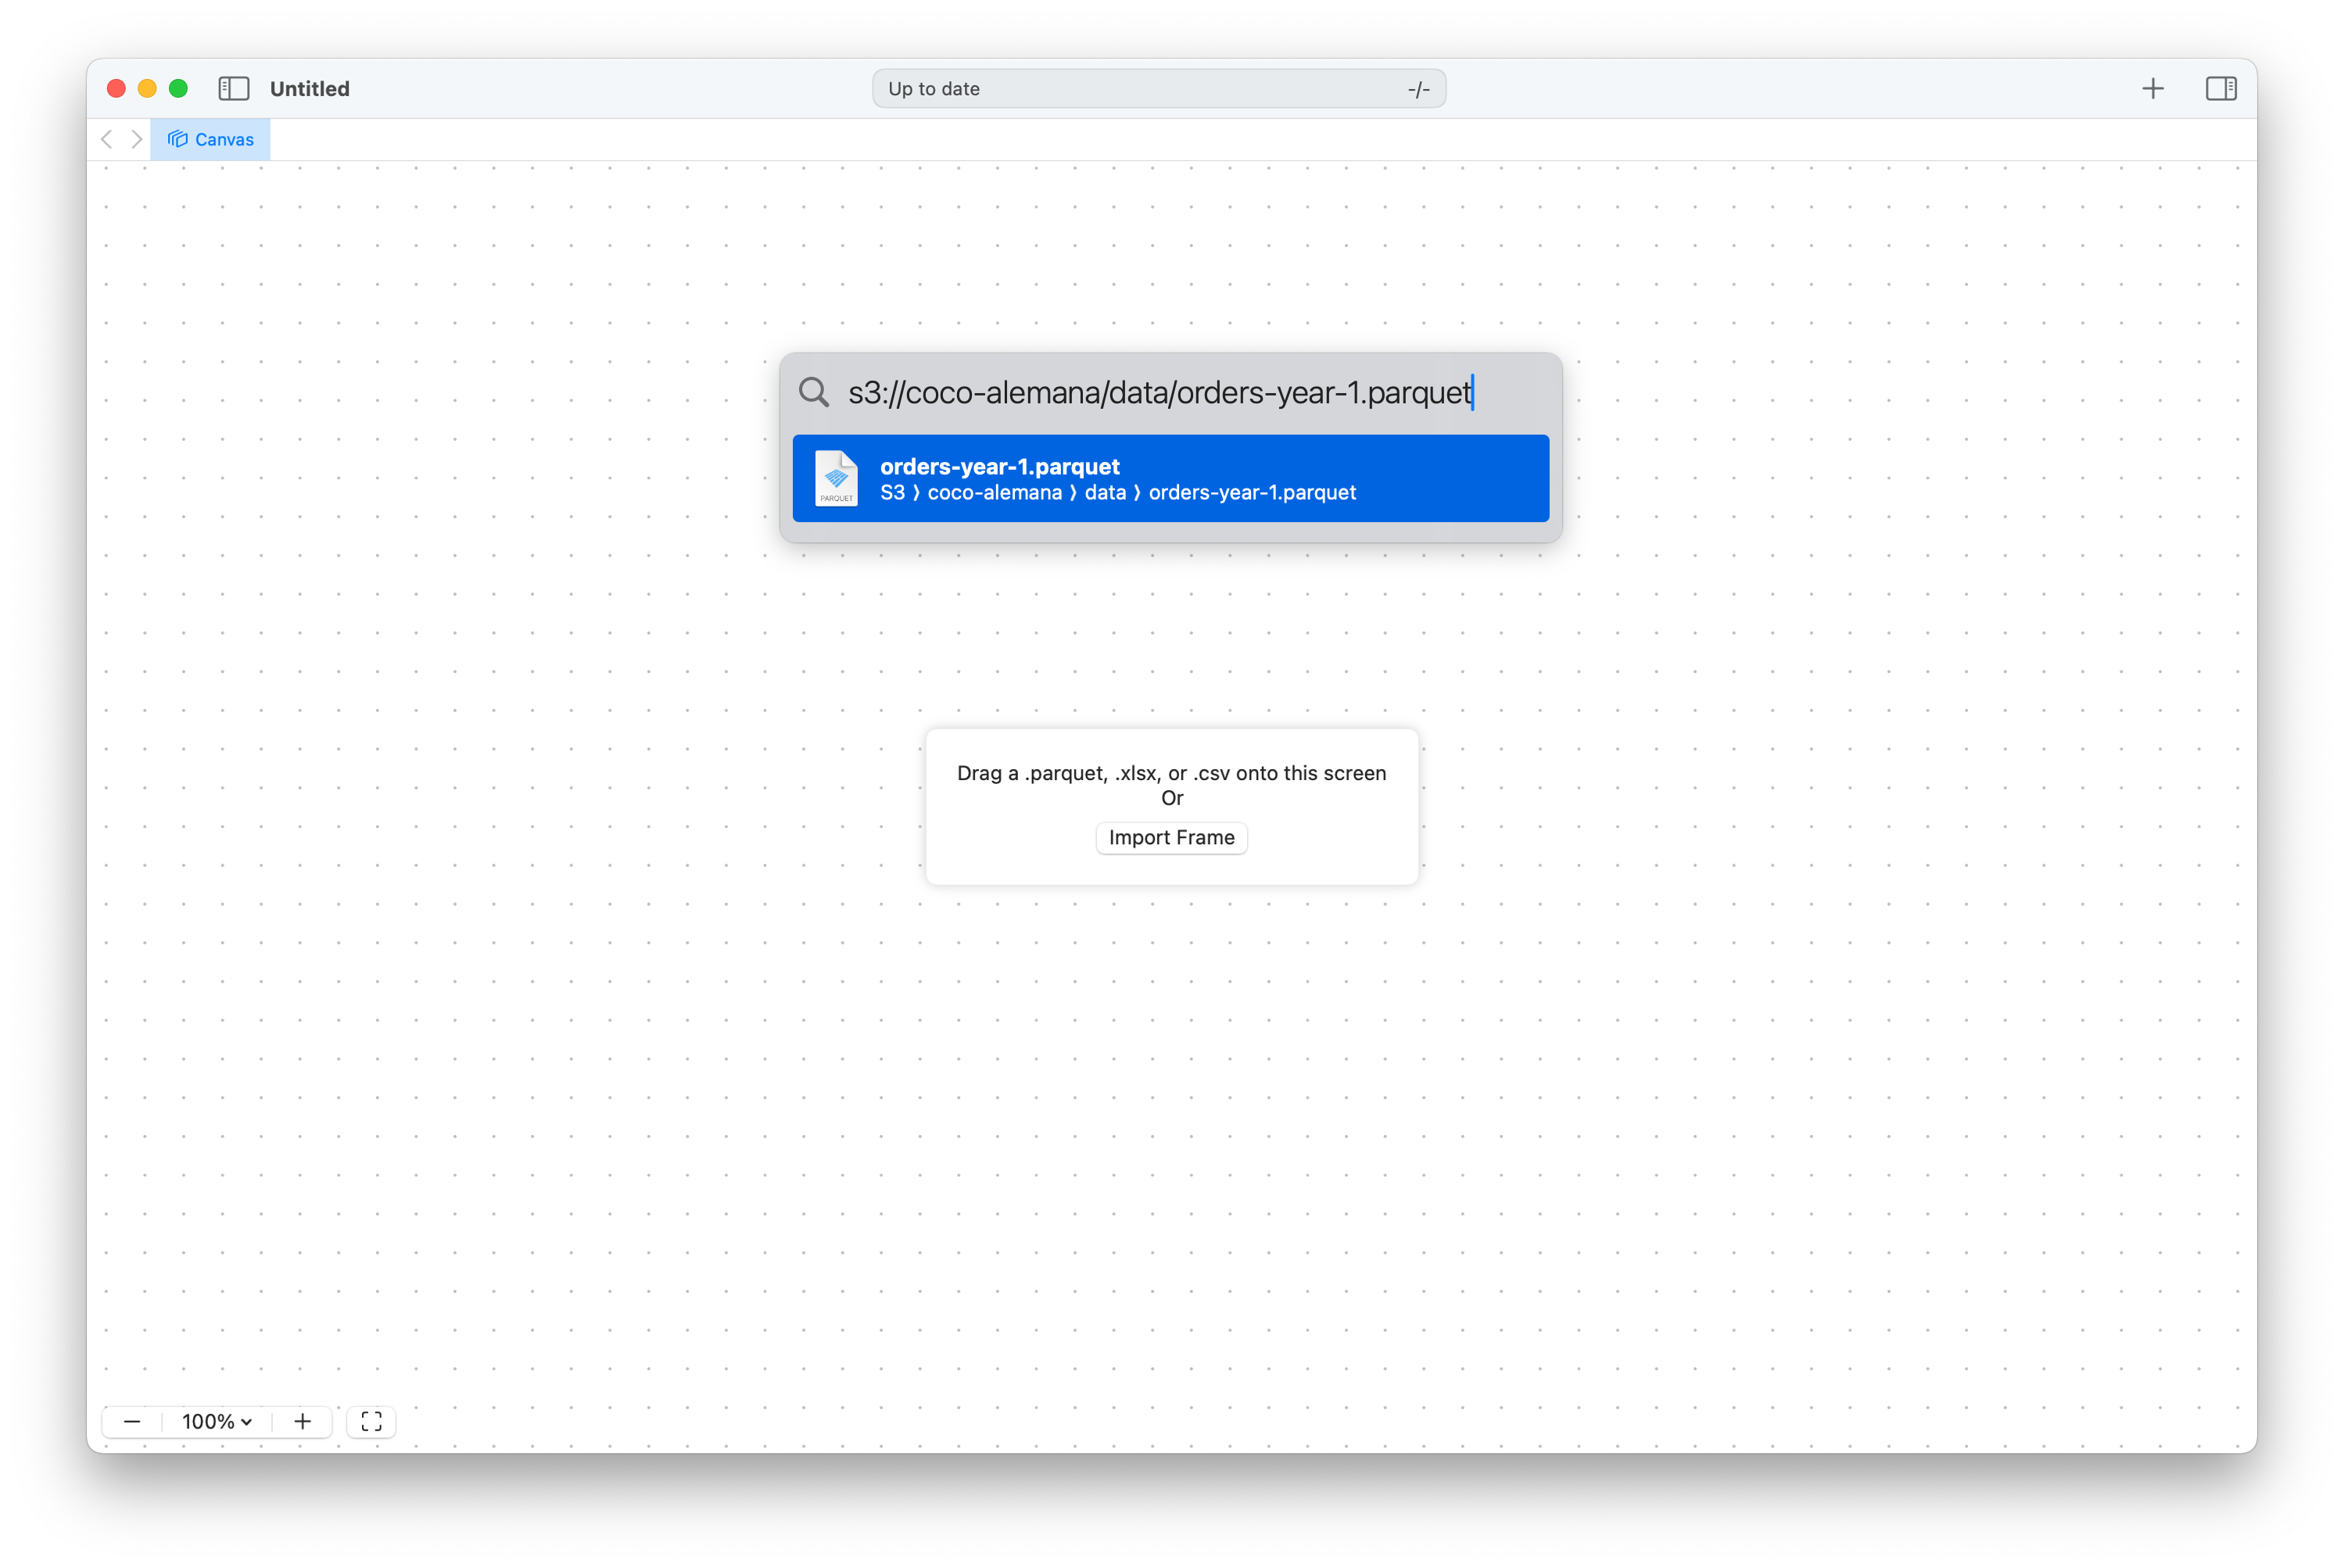Expand the coco-alemana breadcrumb in the suggestion

(994, 492)
